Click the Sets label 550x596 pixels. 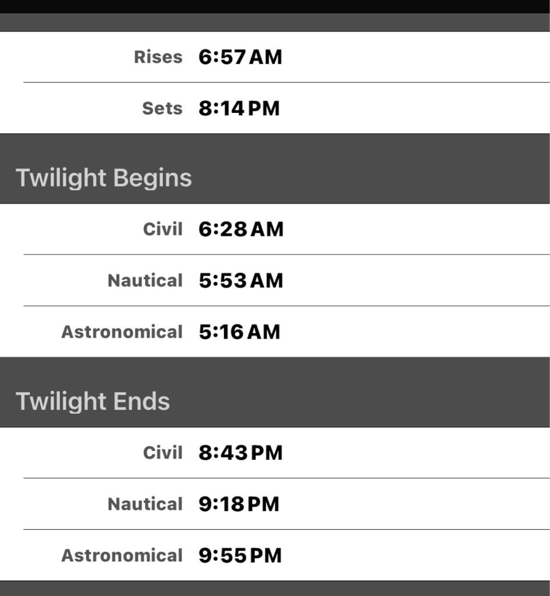click(162, 108)
